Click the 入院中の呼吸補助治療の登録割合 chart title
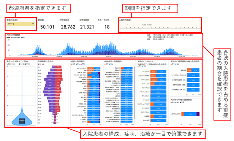 [185, 62]
